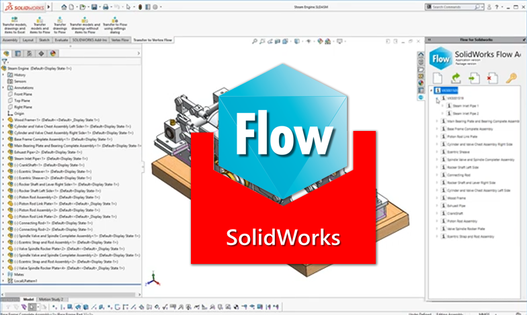This screenshot has height=315, width=527.
Task: Expand the manager tabs chevron right of DisplayManager
Action: (x=138, y=54)
